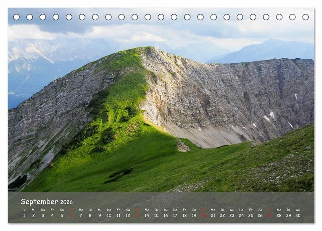Select date 15 in the calendar strip
This screenshot has width=322, height=231.
click(156, 215)
